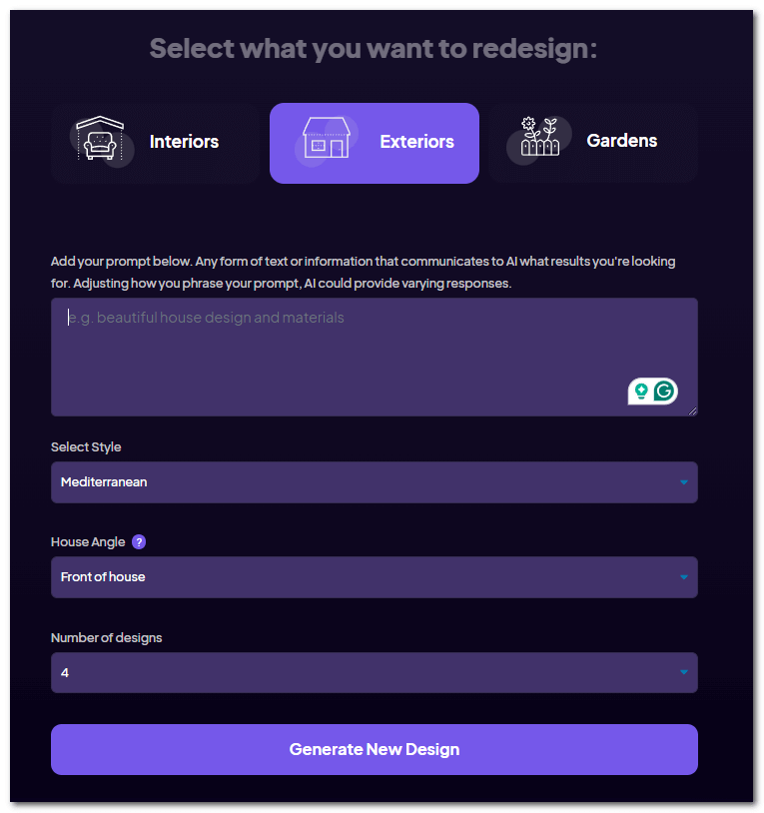
Task: Click the Generate New Design button
Action: tap(374, 749)
